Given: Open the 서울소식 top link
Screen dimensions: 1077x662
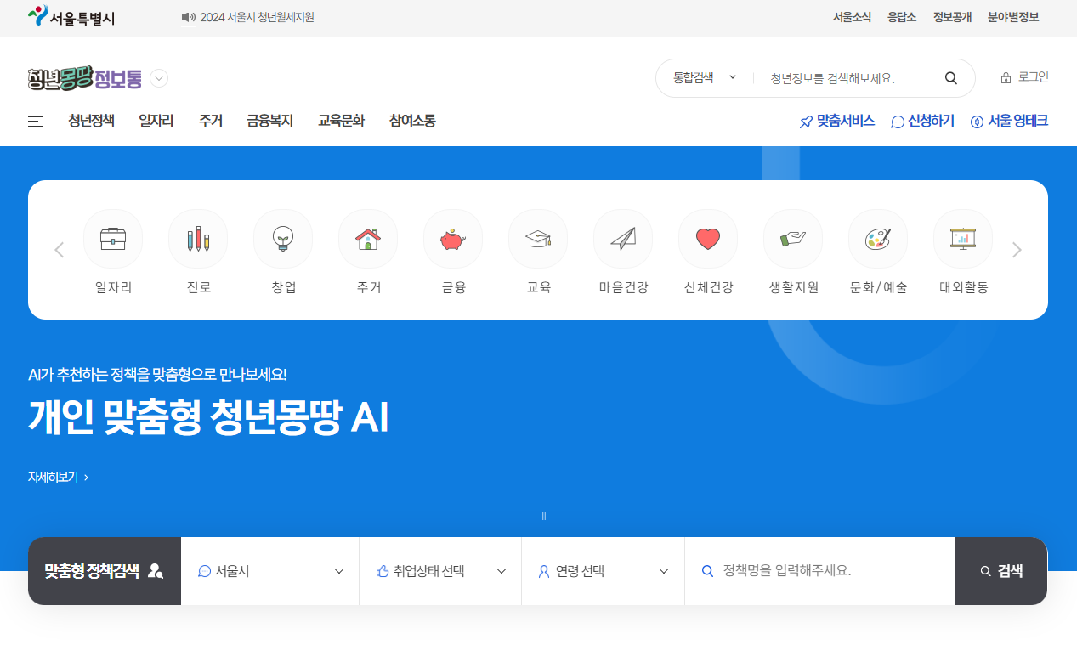Looking at the screenshot, I should pyautogui.click(x=852, y=17).
